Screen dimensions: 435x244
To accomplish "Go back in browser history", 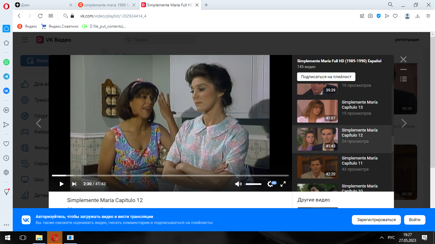I will coord(19,16).
